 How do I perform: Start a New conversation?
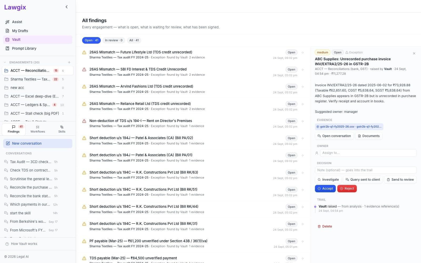(x=38, y=143)
